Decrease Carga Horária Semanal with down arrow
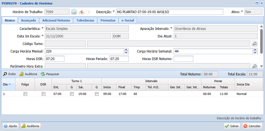 tap(255, 53)
